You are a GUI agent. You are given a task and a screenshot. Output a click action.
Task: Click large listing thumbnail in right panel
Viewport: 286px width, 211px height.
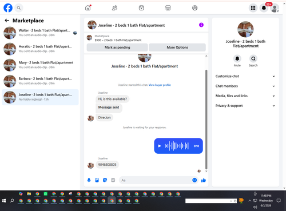[x=245, y=29]
